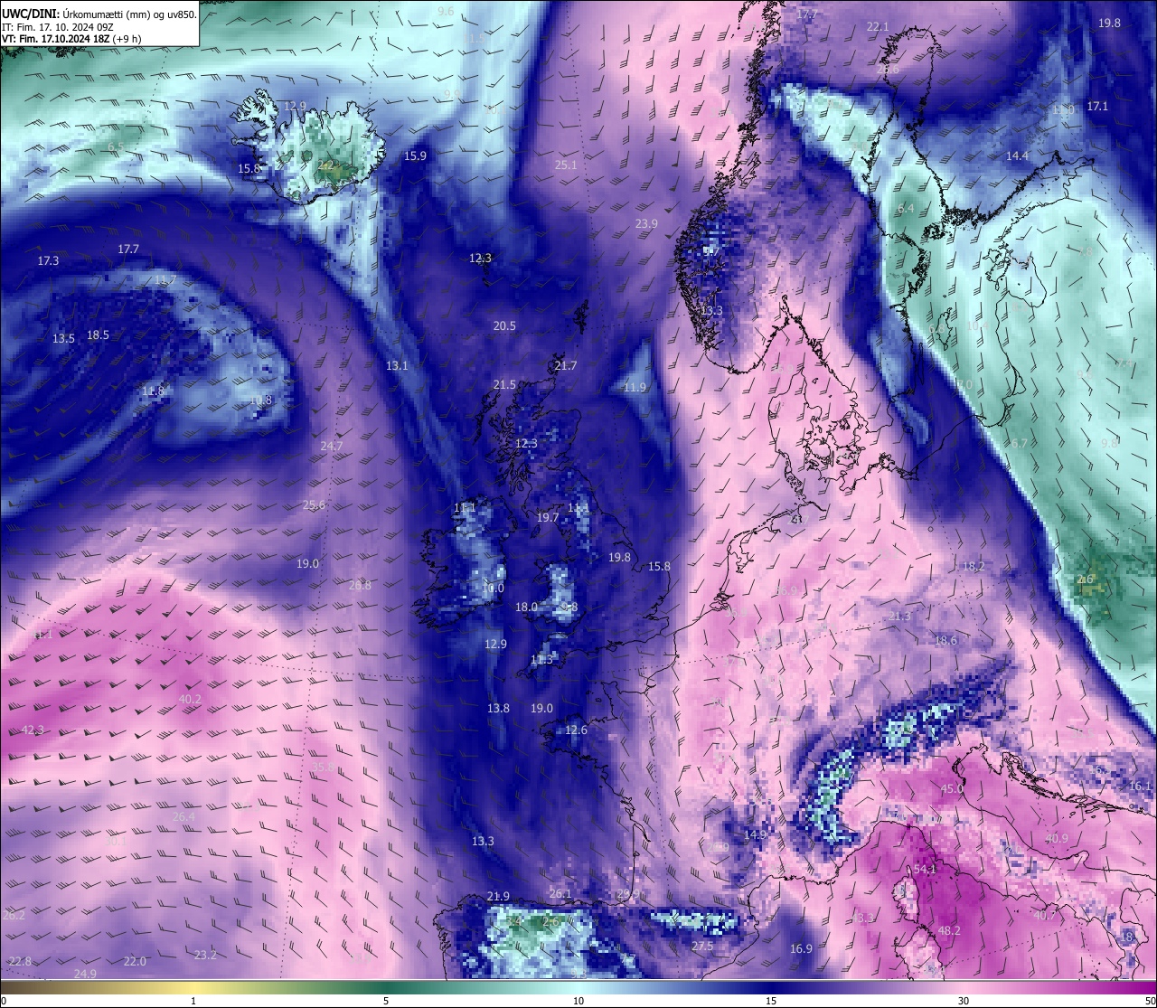Image resolution: width=1157 pixels, height=1008 pixels.
Task: Click the 13.1 value northwest of Scotland
Action: tap(397, 365)
